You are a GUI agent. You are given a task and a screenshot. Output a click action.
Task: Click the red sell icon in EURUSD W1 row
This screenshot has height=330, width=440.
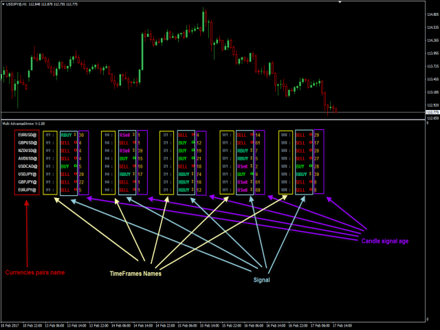(x=252, y=135)
